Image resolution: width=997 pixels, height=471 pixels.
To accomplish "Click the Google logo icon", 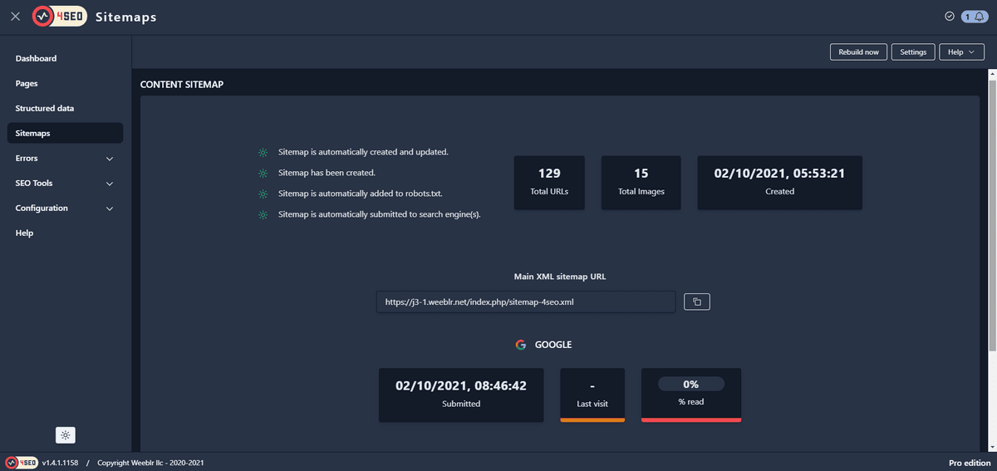I will [521, 345].
